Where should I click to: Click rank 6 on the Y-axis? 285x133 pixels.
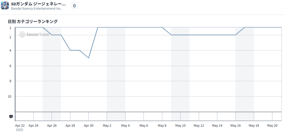[10, 66]
